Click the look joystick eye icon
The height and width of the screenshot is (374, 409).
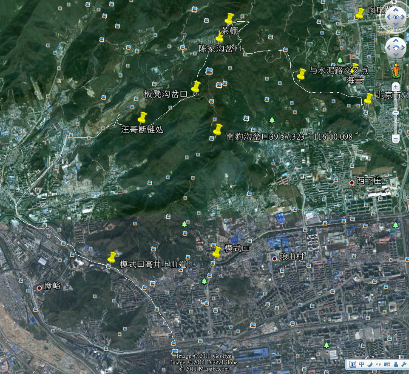coord(396,17)
